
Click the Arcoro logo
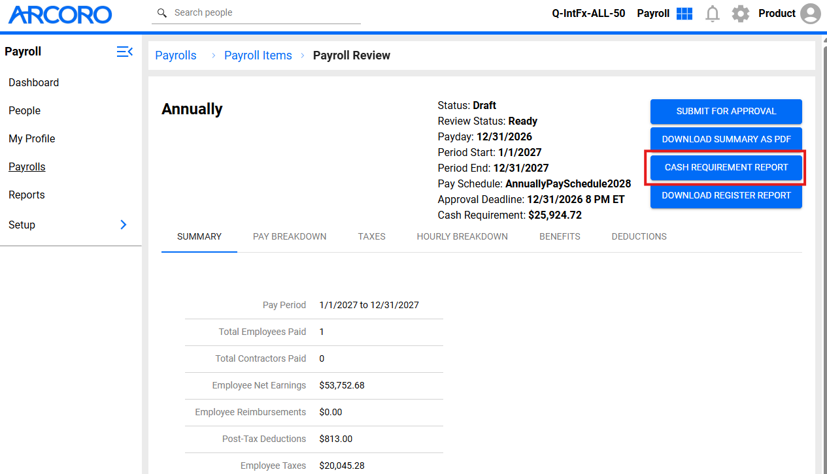click(60, 14)
